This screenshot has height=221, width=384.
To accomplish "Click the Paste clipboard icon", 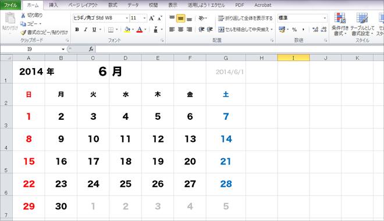I will [10, 19].
